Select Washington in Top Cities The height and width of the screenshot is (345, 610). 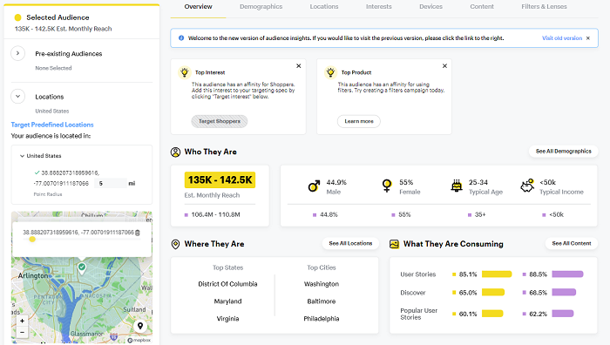tap(322, 284)
